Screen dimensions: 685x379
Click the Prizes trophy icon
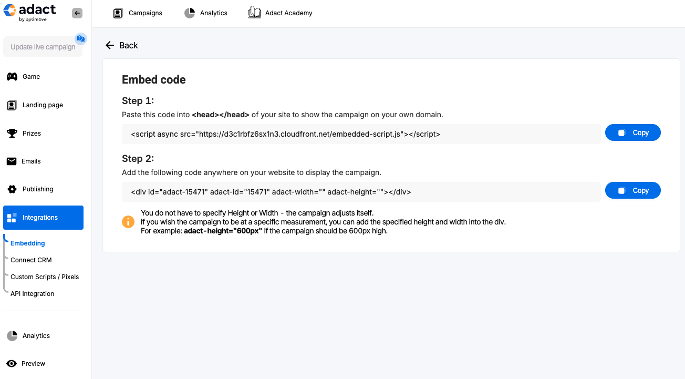(x=12, y=133)
